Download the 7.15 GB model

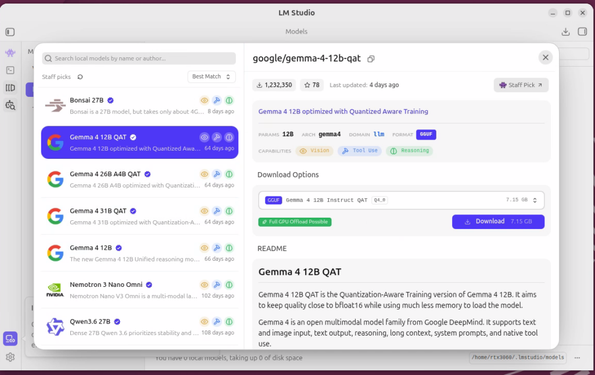[498, 221]
